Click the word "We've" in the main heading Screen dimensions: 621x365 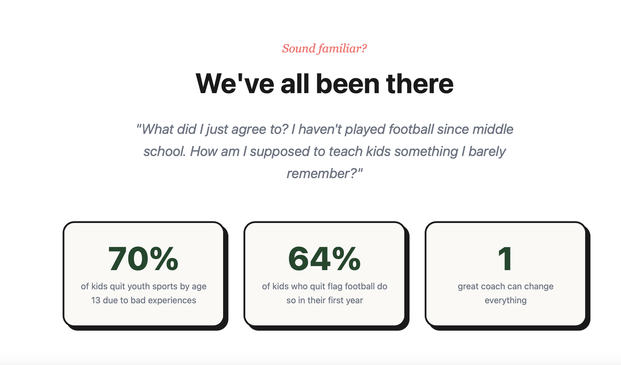(x=235, y=84)
